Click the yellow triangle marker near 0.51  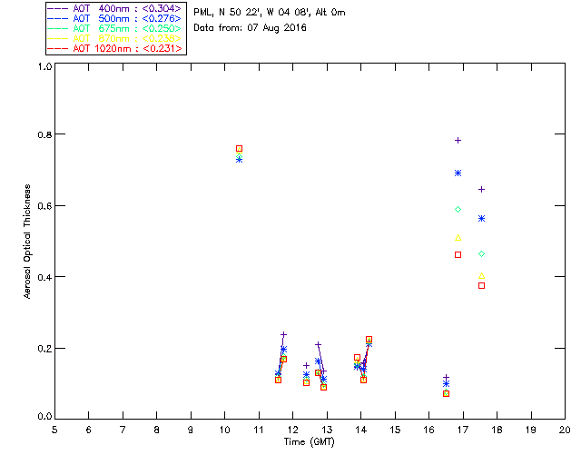pyautogui.click(x=458, y=238)
